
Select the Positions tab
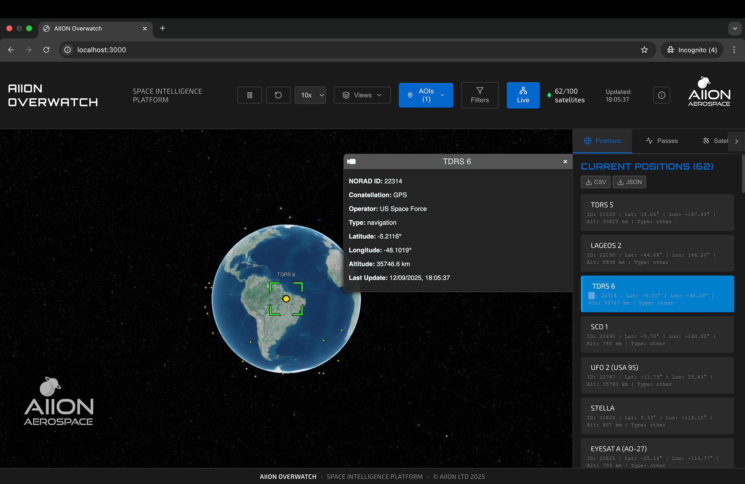click(x=603, y=141)
